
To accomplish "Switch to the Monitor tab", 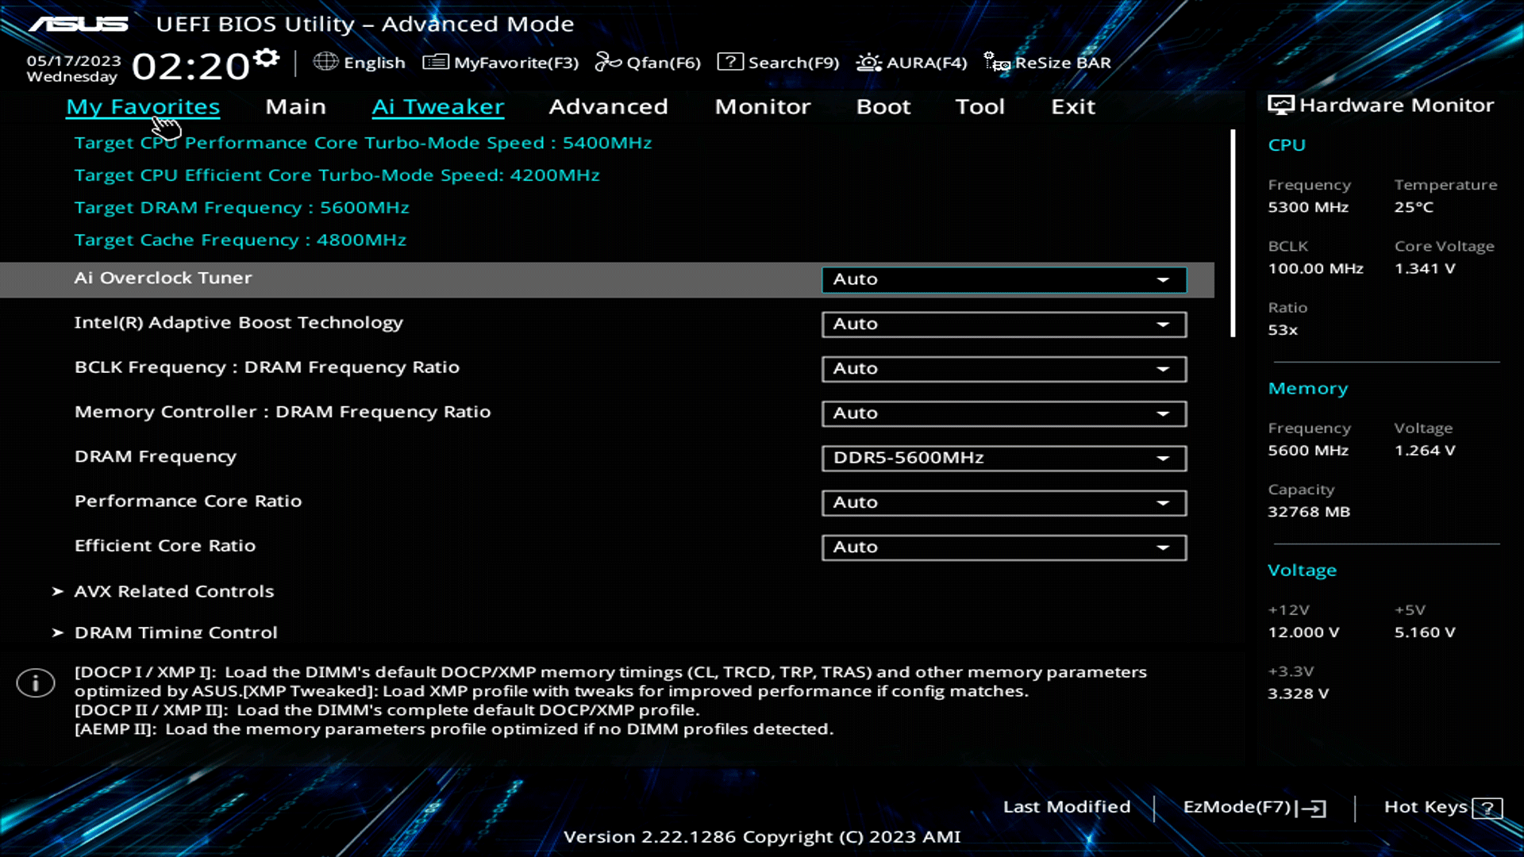I will [762, 106].
